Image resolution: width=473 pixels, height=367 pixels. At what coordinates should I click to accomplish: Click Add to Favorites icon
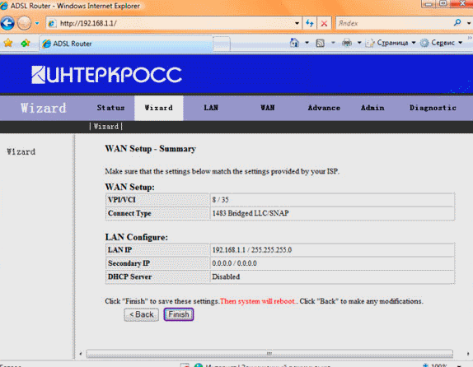[x=26, y=43]
